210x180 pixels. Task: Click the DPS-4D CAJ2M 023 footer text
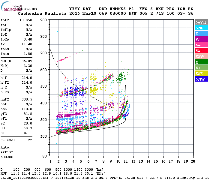(126, 178)
